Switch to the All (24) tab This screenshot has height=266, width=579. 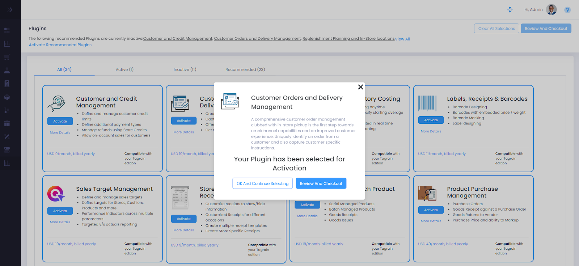coord(64,69)
